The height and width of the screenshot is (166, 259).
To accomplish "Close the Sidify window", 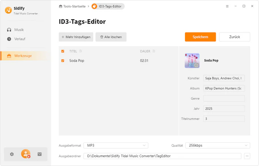I will pyautogui.click(x=252, y=6).
